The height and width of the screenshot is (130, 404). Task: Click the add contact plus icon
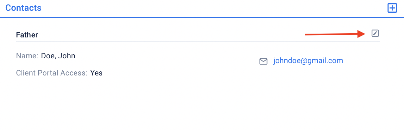coord(392,8)
